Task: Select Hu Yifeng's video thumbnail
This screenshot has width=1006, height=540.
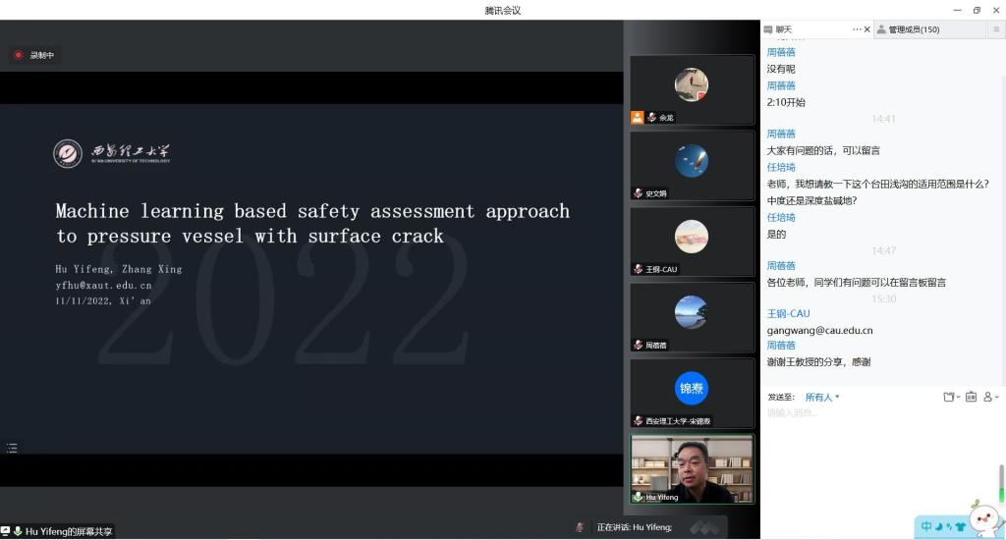Action: click(693, 469)
